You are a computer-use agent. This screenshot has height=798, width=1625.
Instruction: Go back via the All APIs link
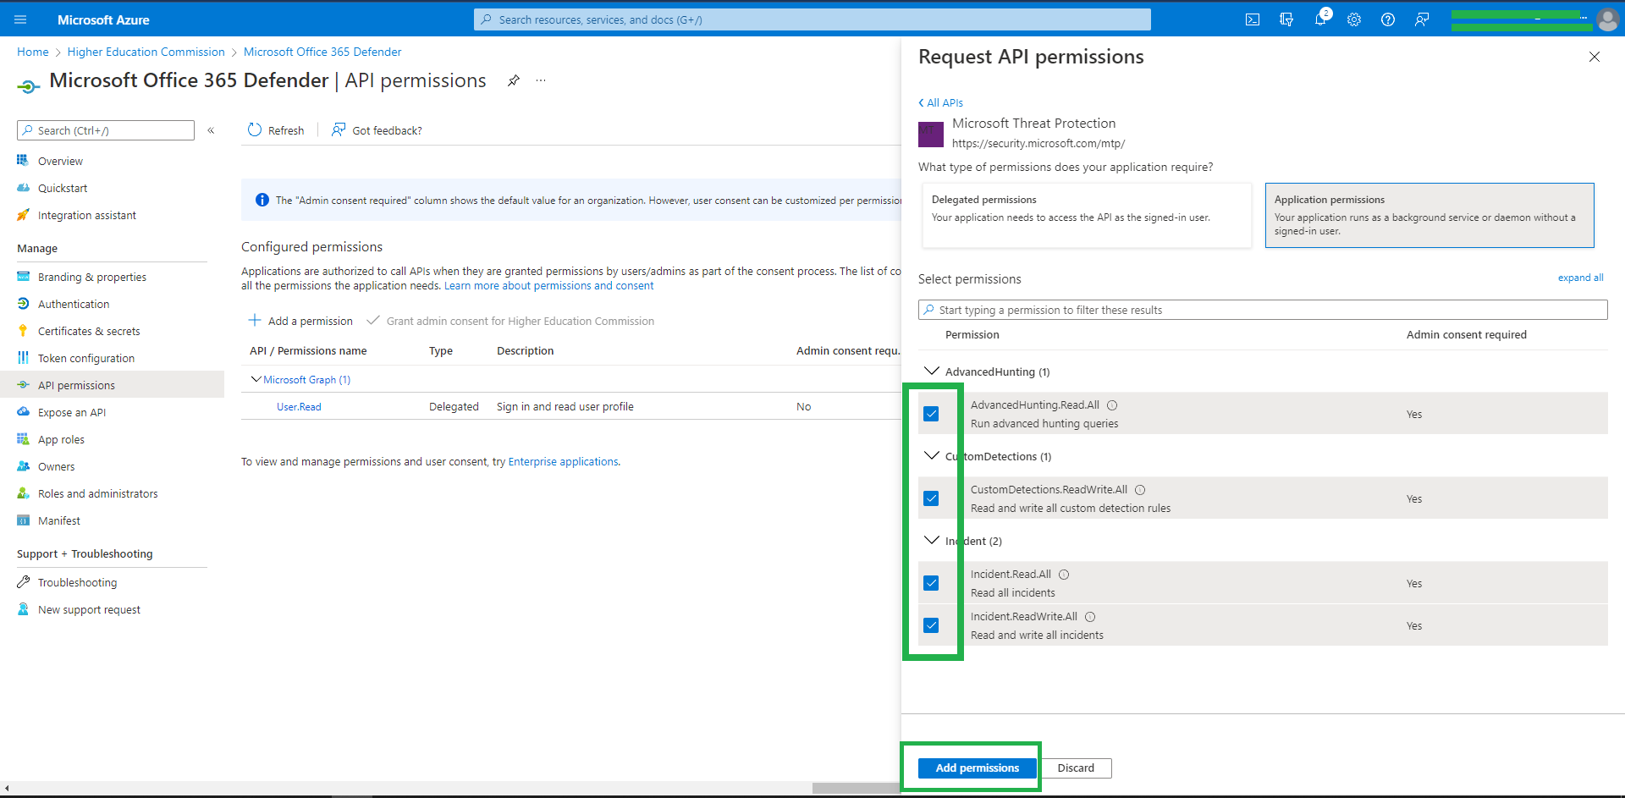point(940,102)
